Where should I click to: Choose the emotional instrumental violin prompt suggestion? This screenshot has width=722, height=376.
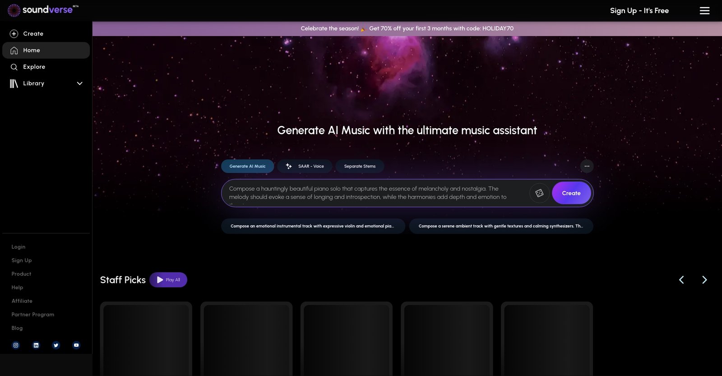pyautogui.click(x=313, y=226)
